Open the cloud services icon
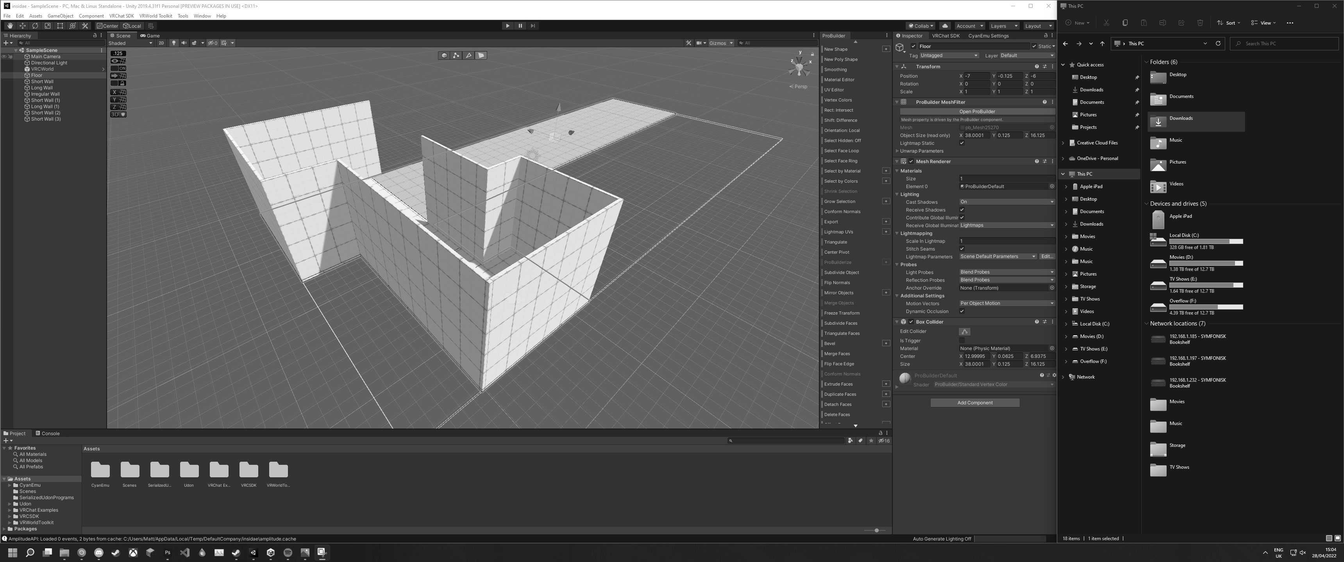Image resolution: width=1344 pixels, height=562 pixels. click(945, 25)
